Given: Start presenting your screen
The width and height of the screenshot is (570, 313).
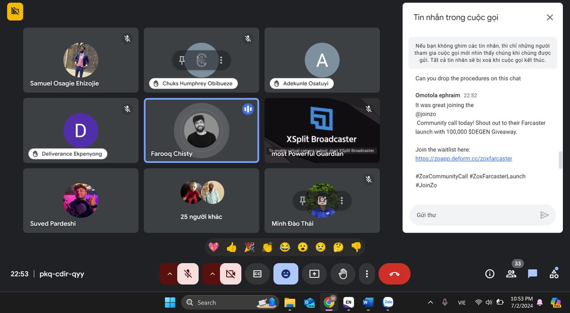Looking at the screenshot, I should [x=314, y=274].
